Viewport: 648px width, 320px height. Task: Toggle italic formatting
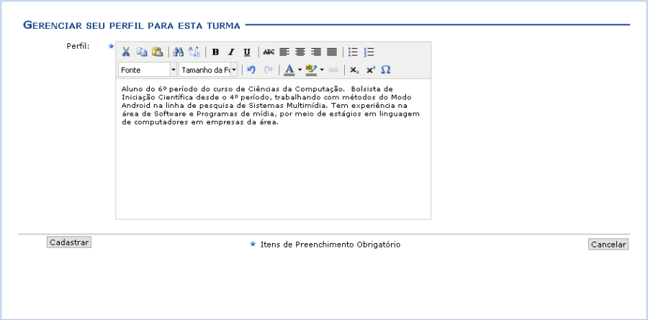(x=231, y=52)
